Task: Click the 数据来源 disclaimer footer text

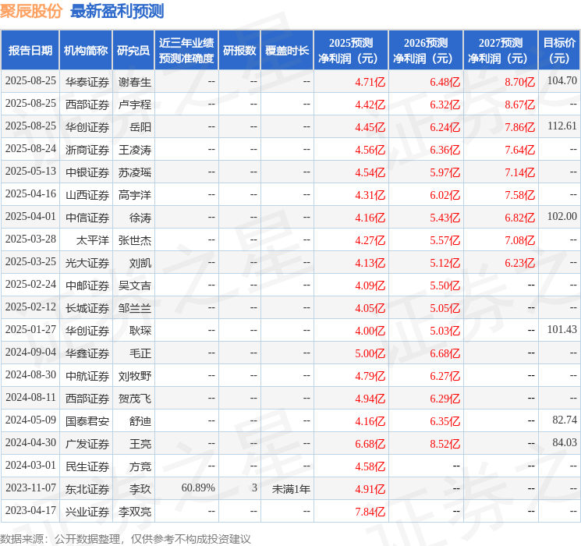Action: pos(126,539)
